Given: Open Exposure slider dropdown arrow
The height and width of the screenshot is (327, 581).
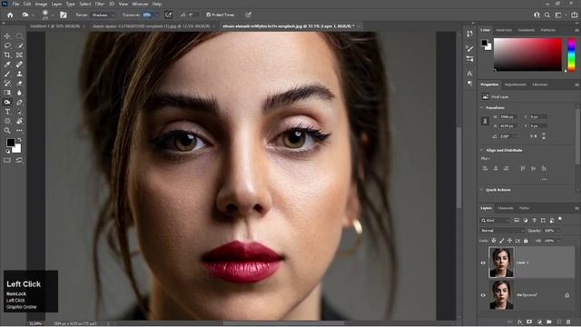Looking at the screenshot, I should click(156, 15).
